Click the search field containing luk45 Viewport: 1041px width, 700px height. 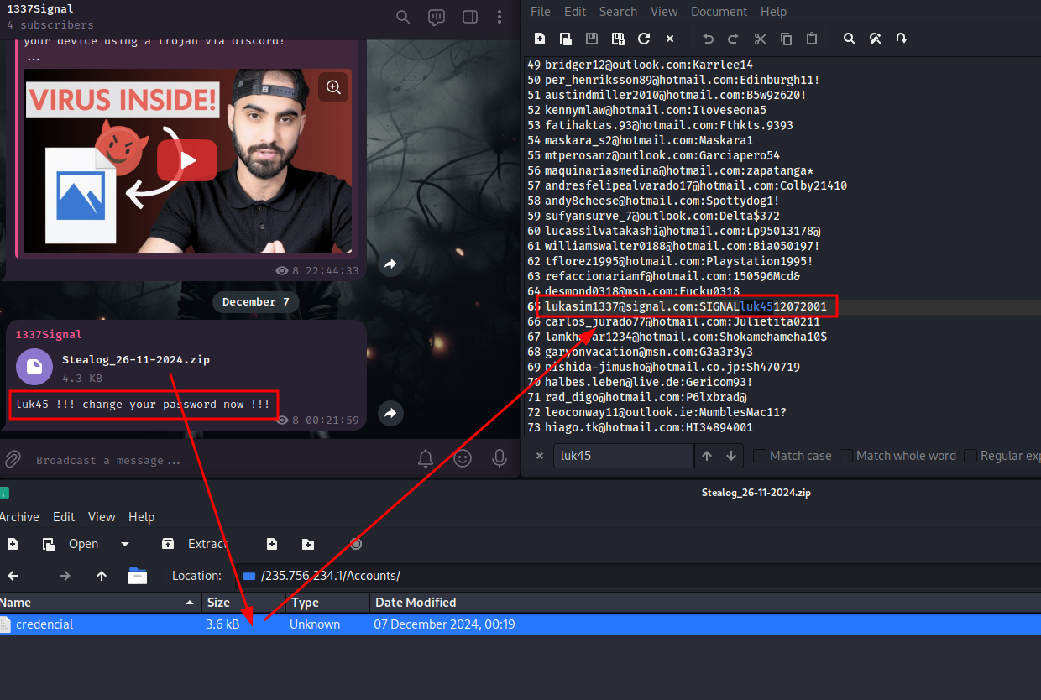pos(623,456)
